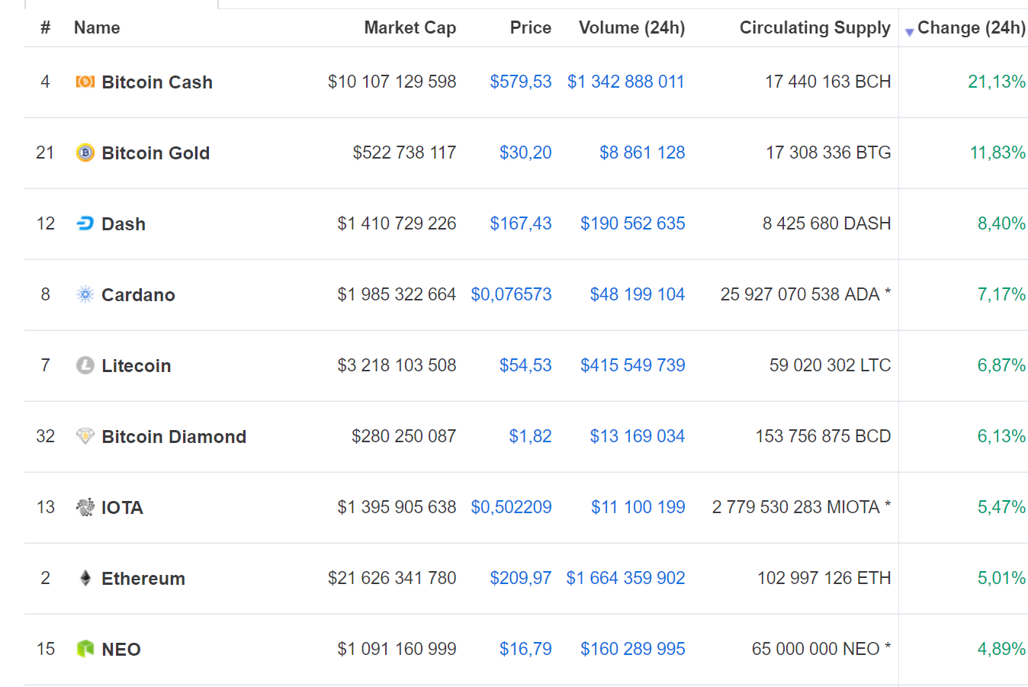1028x687 pixels.
Task: Sort table by Volume (24h) header
Action: point(632,27)
